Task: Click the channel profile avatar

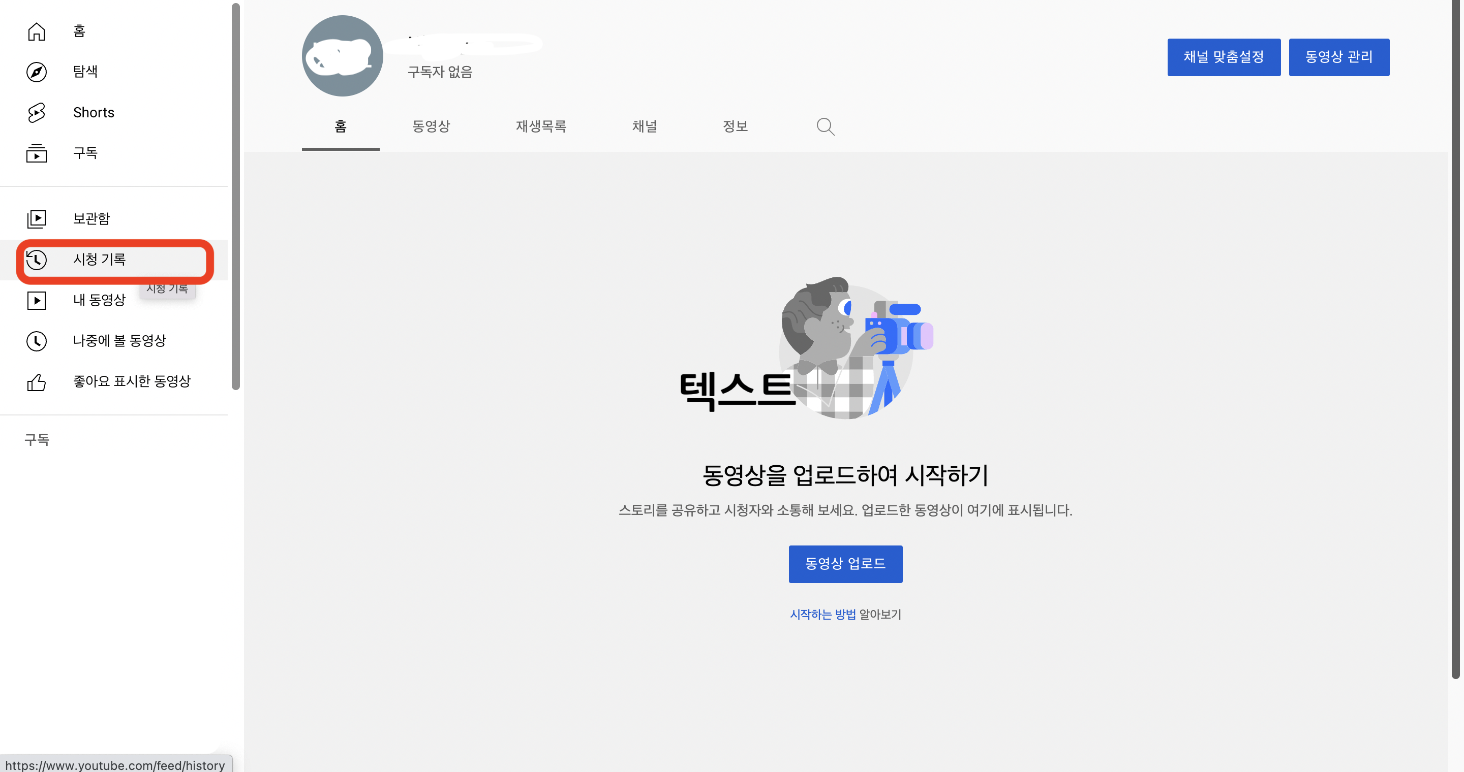Action: click(x=342, y=56)
